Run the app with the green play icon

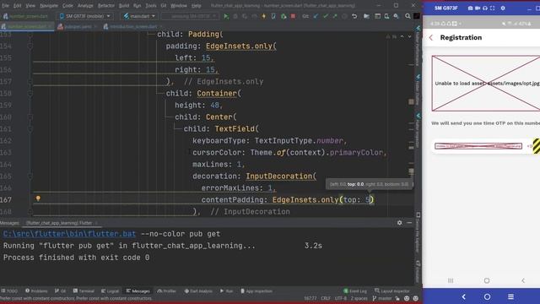(226, 16)
